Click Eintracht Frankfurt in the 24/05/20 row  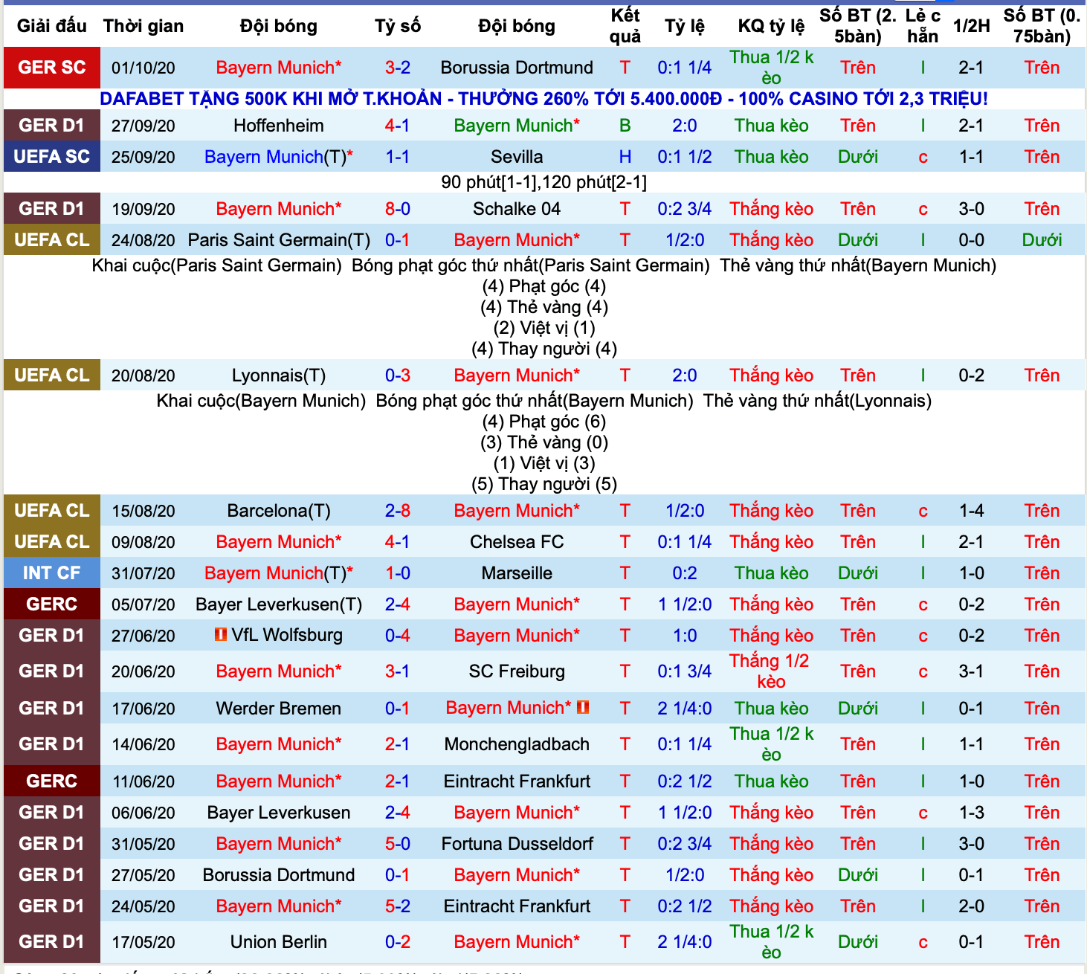tap(517, 906)
